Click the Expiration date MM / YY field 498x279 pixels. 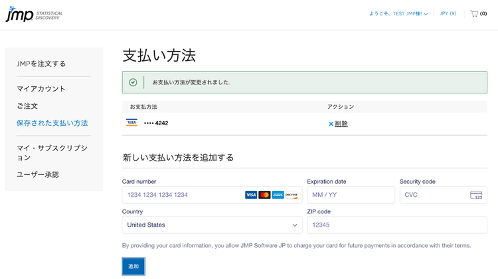point(350,195)
